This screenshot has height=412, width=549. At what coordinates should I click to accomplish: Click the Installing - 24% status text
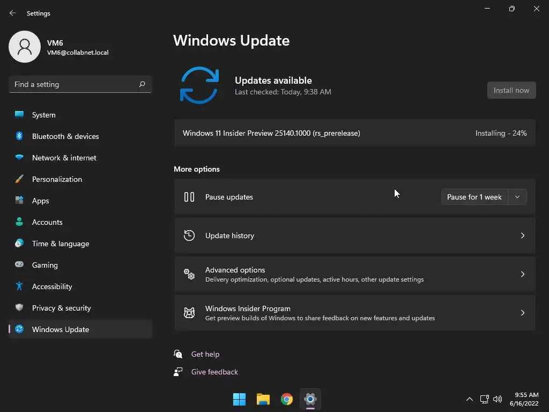point(501,133)
